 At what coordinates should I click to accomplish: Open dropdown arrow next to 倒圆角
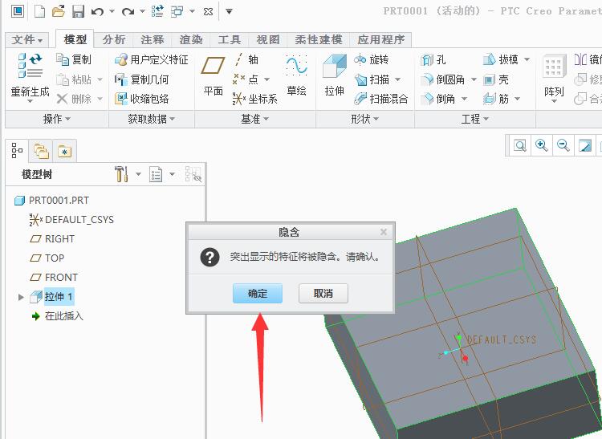474,79
